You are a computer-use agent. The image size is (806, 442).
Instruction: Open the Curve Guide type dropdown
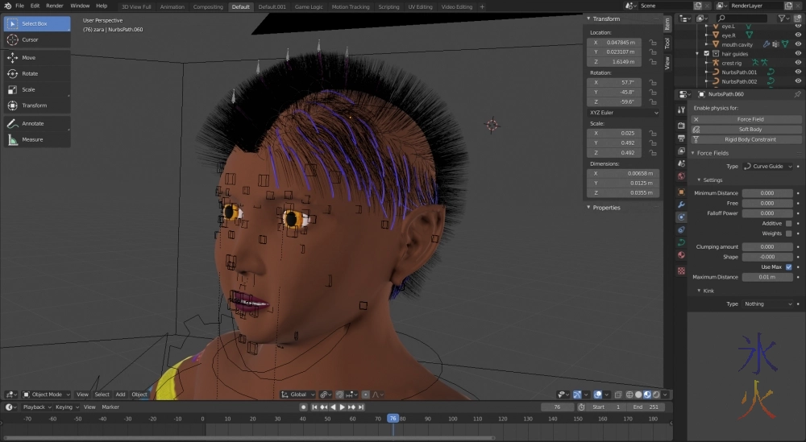point(768,166)
